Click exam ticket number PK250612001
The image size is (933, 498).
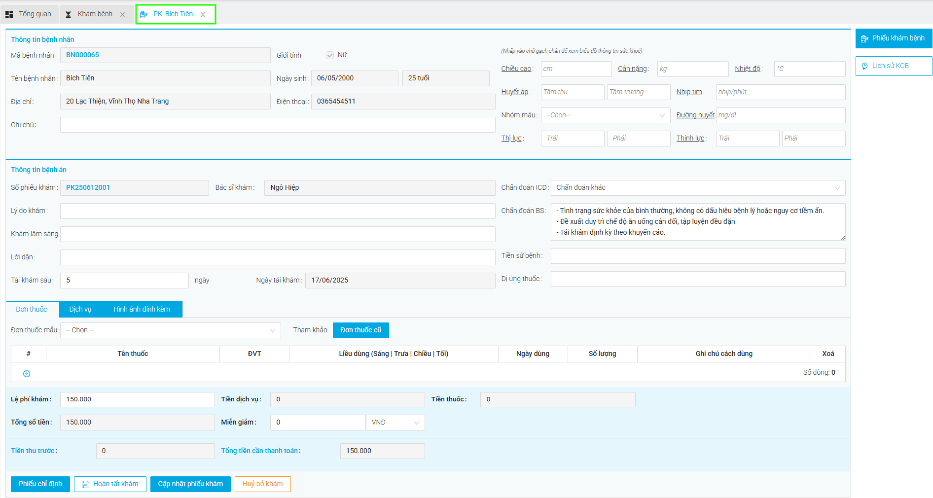88,188
